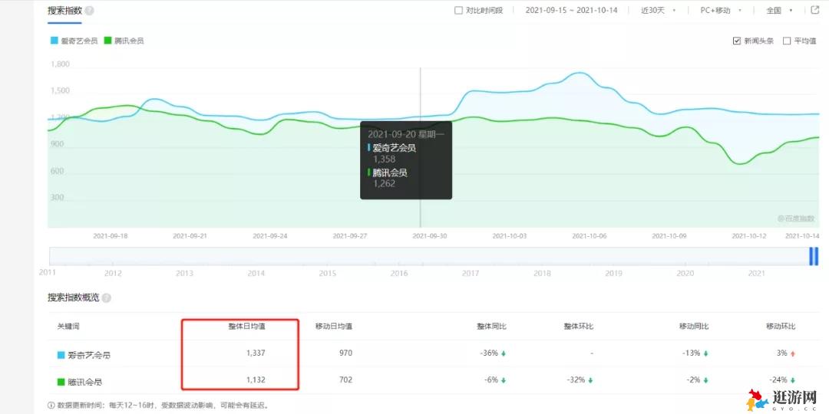Click the blue handle on timeline range slider
This screenshot has width=829, height=414.
[813, 257]
